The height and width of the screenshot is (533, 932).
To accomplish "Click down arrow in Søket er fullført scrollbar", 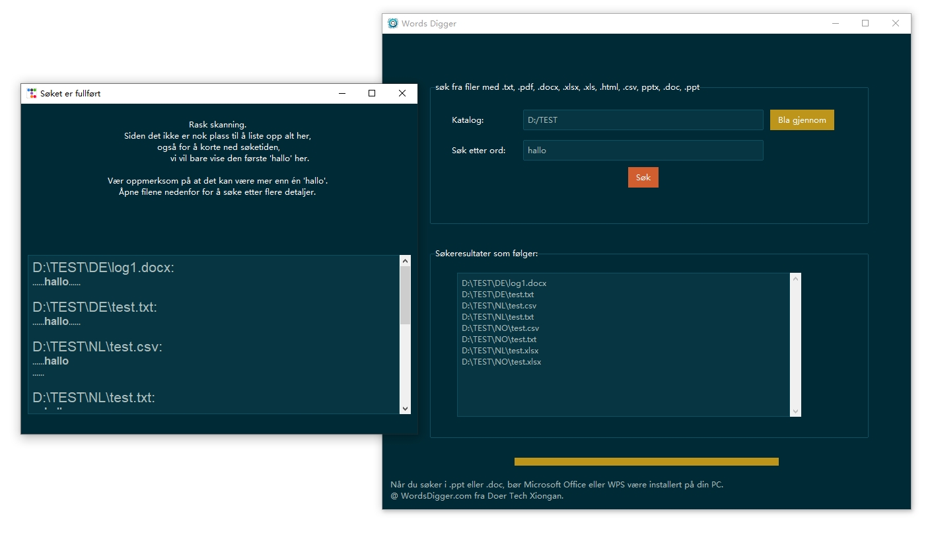I will [x=406, y=408].
